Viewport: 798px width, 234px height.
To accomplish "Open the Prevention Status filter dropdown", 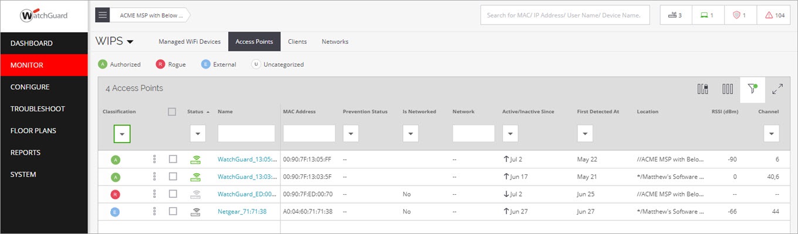I will (x=350, y=134).
